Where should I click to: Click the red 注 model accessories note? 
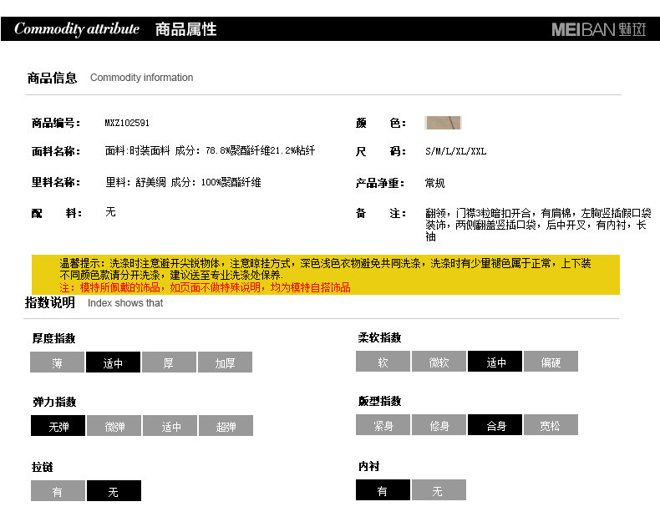click(x=205, y=288)
